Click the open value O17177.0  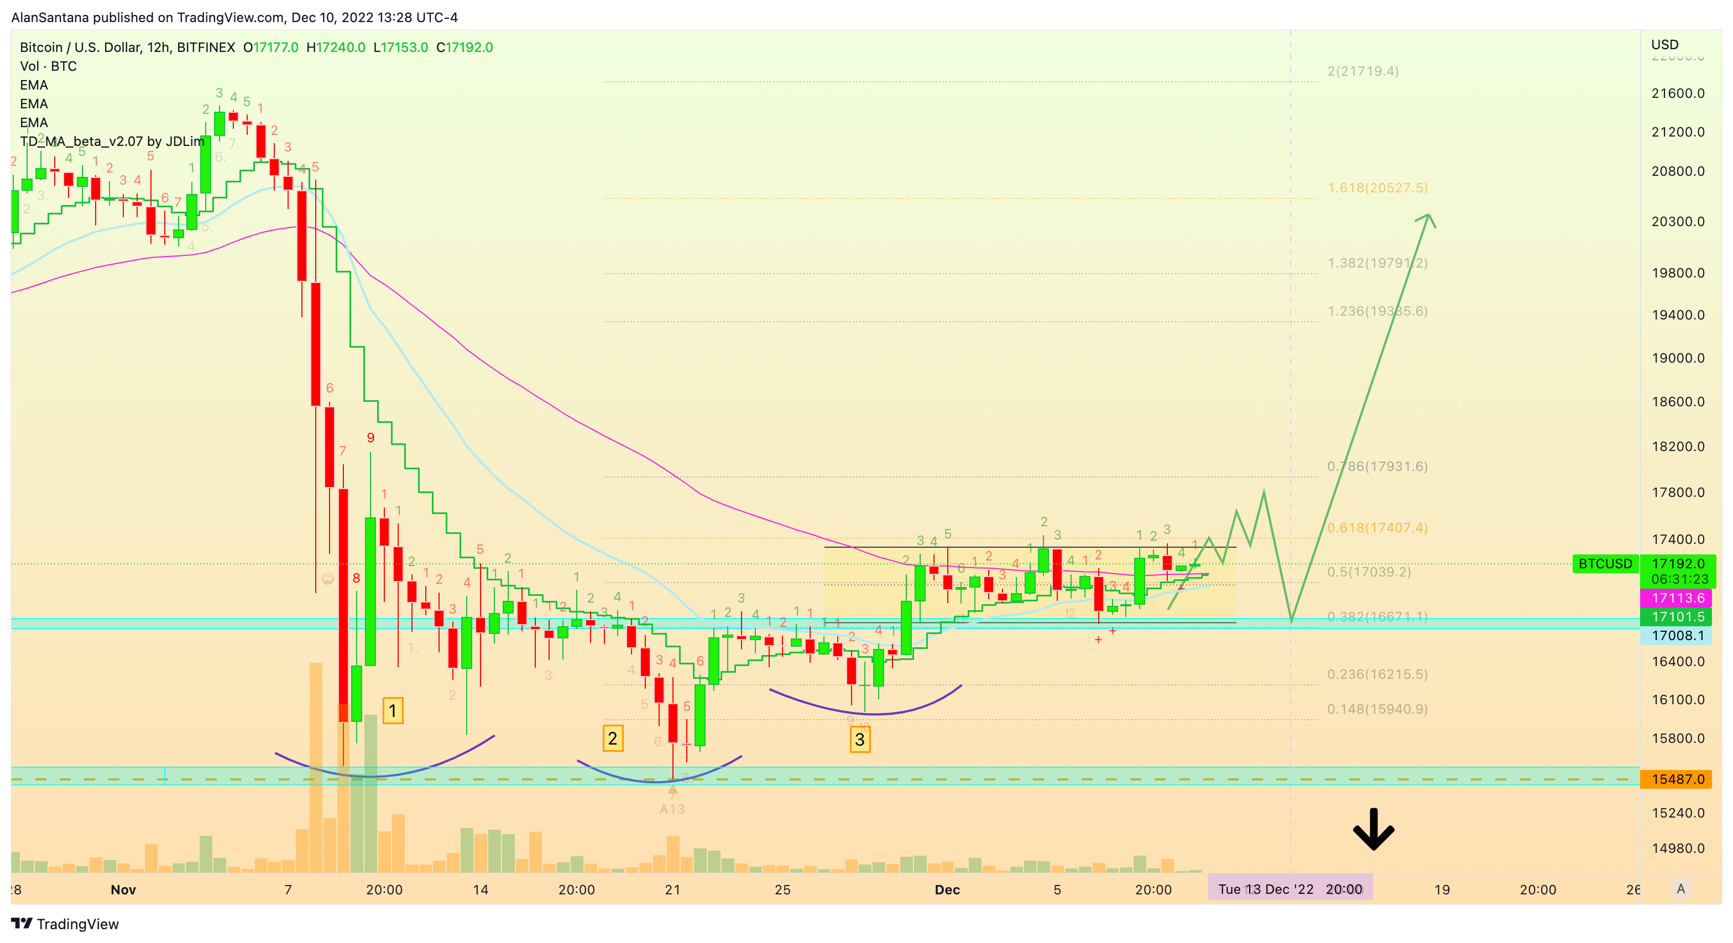[x=270, y=47]
